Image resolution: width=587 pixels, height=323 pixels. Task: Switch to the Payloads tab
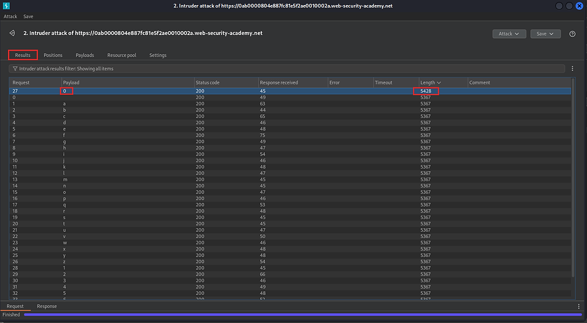tap(84, 55)
